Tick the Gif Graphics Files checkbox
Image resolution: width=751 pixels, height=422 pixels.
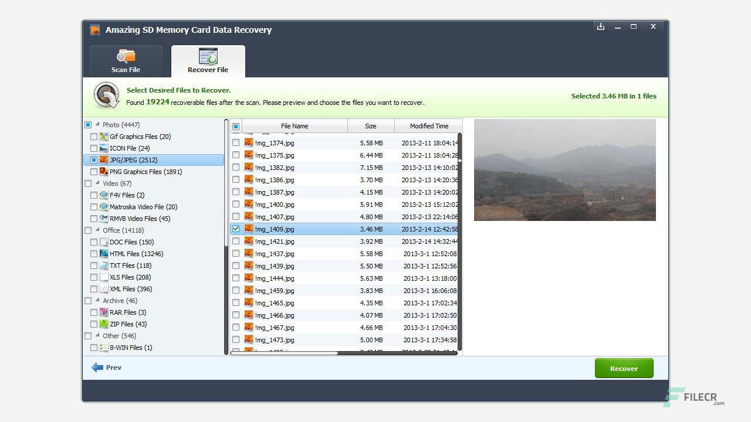[94, 137]
